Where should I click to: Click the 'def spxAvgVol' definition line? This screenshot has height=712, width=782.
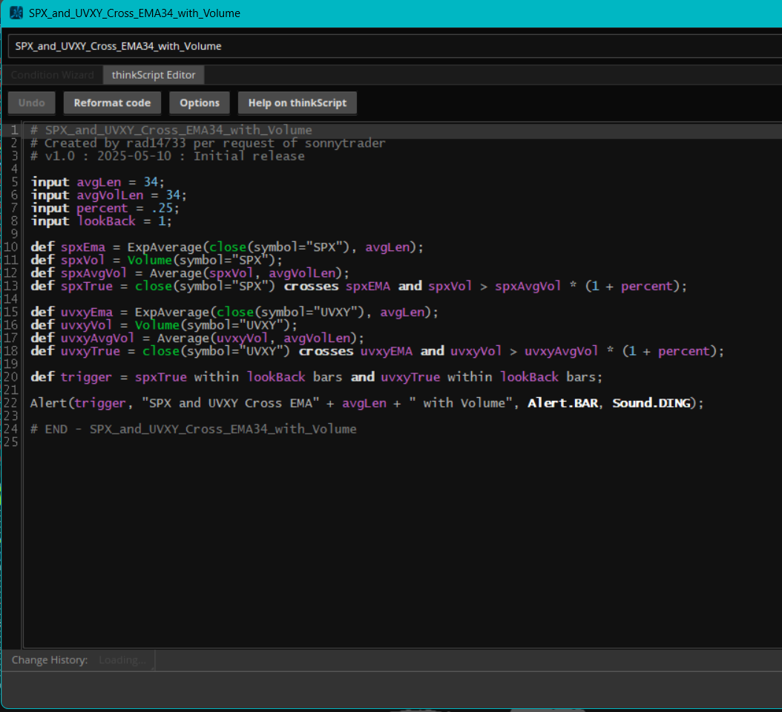(190, 273)
